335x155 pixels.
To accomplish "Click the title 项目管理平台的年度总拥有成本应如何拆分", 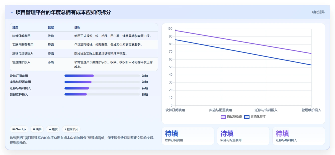I will [63, 12].
